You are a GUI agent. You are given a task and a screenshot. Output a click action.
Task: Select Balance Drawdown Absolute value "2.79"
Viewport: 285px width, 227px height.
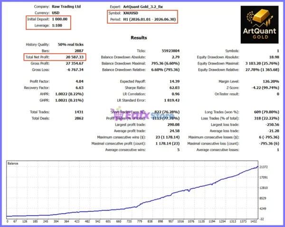(x=176, y=57)
